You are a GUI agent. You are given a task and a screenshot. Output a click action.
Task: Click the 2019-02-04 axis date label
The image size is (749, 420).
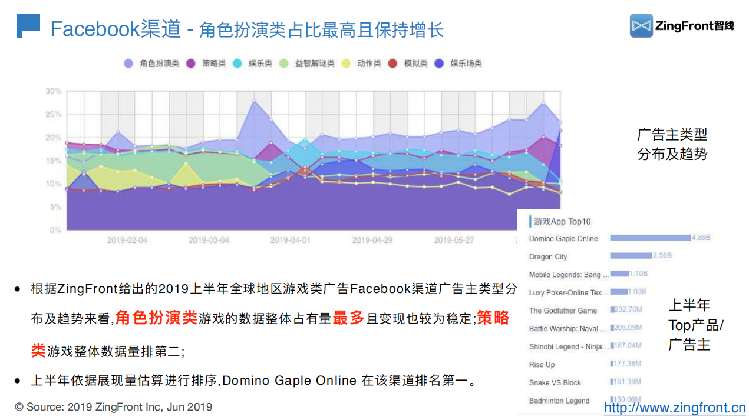click(x=127, y=241)
